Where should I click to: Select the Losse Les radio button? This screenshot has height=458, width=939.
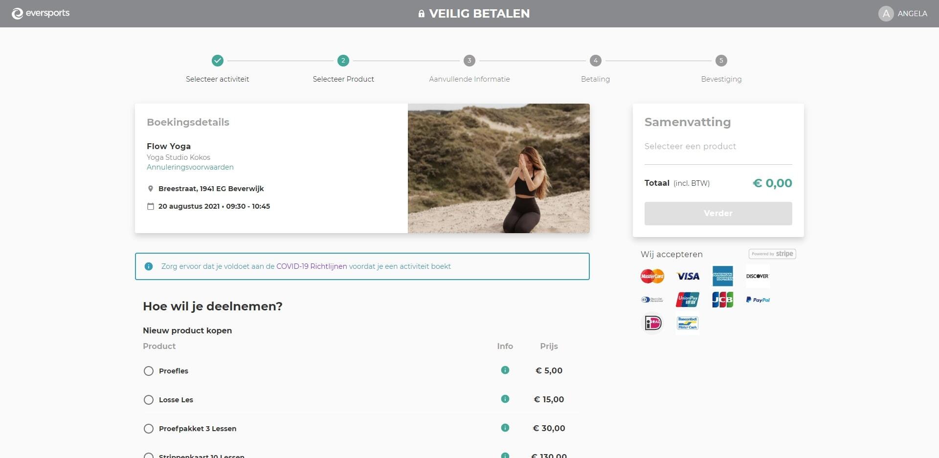point(149,400)
